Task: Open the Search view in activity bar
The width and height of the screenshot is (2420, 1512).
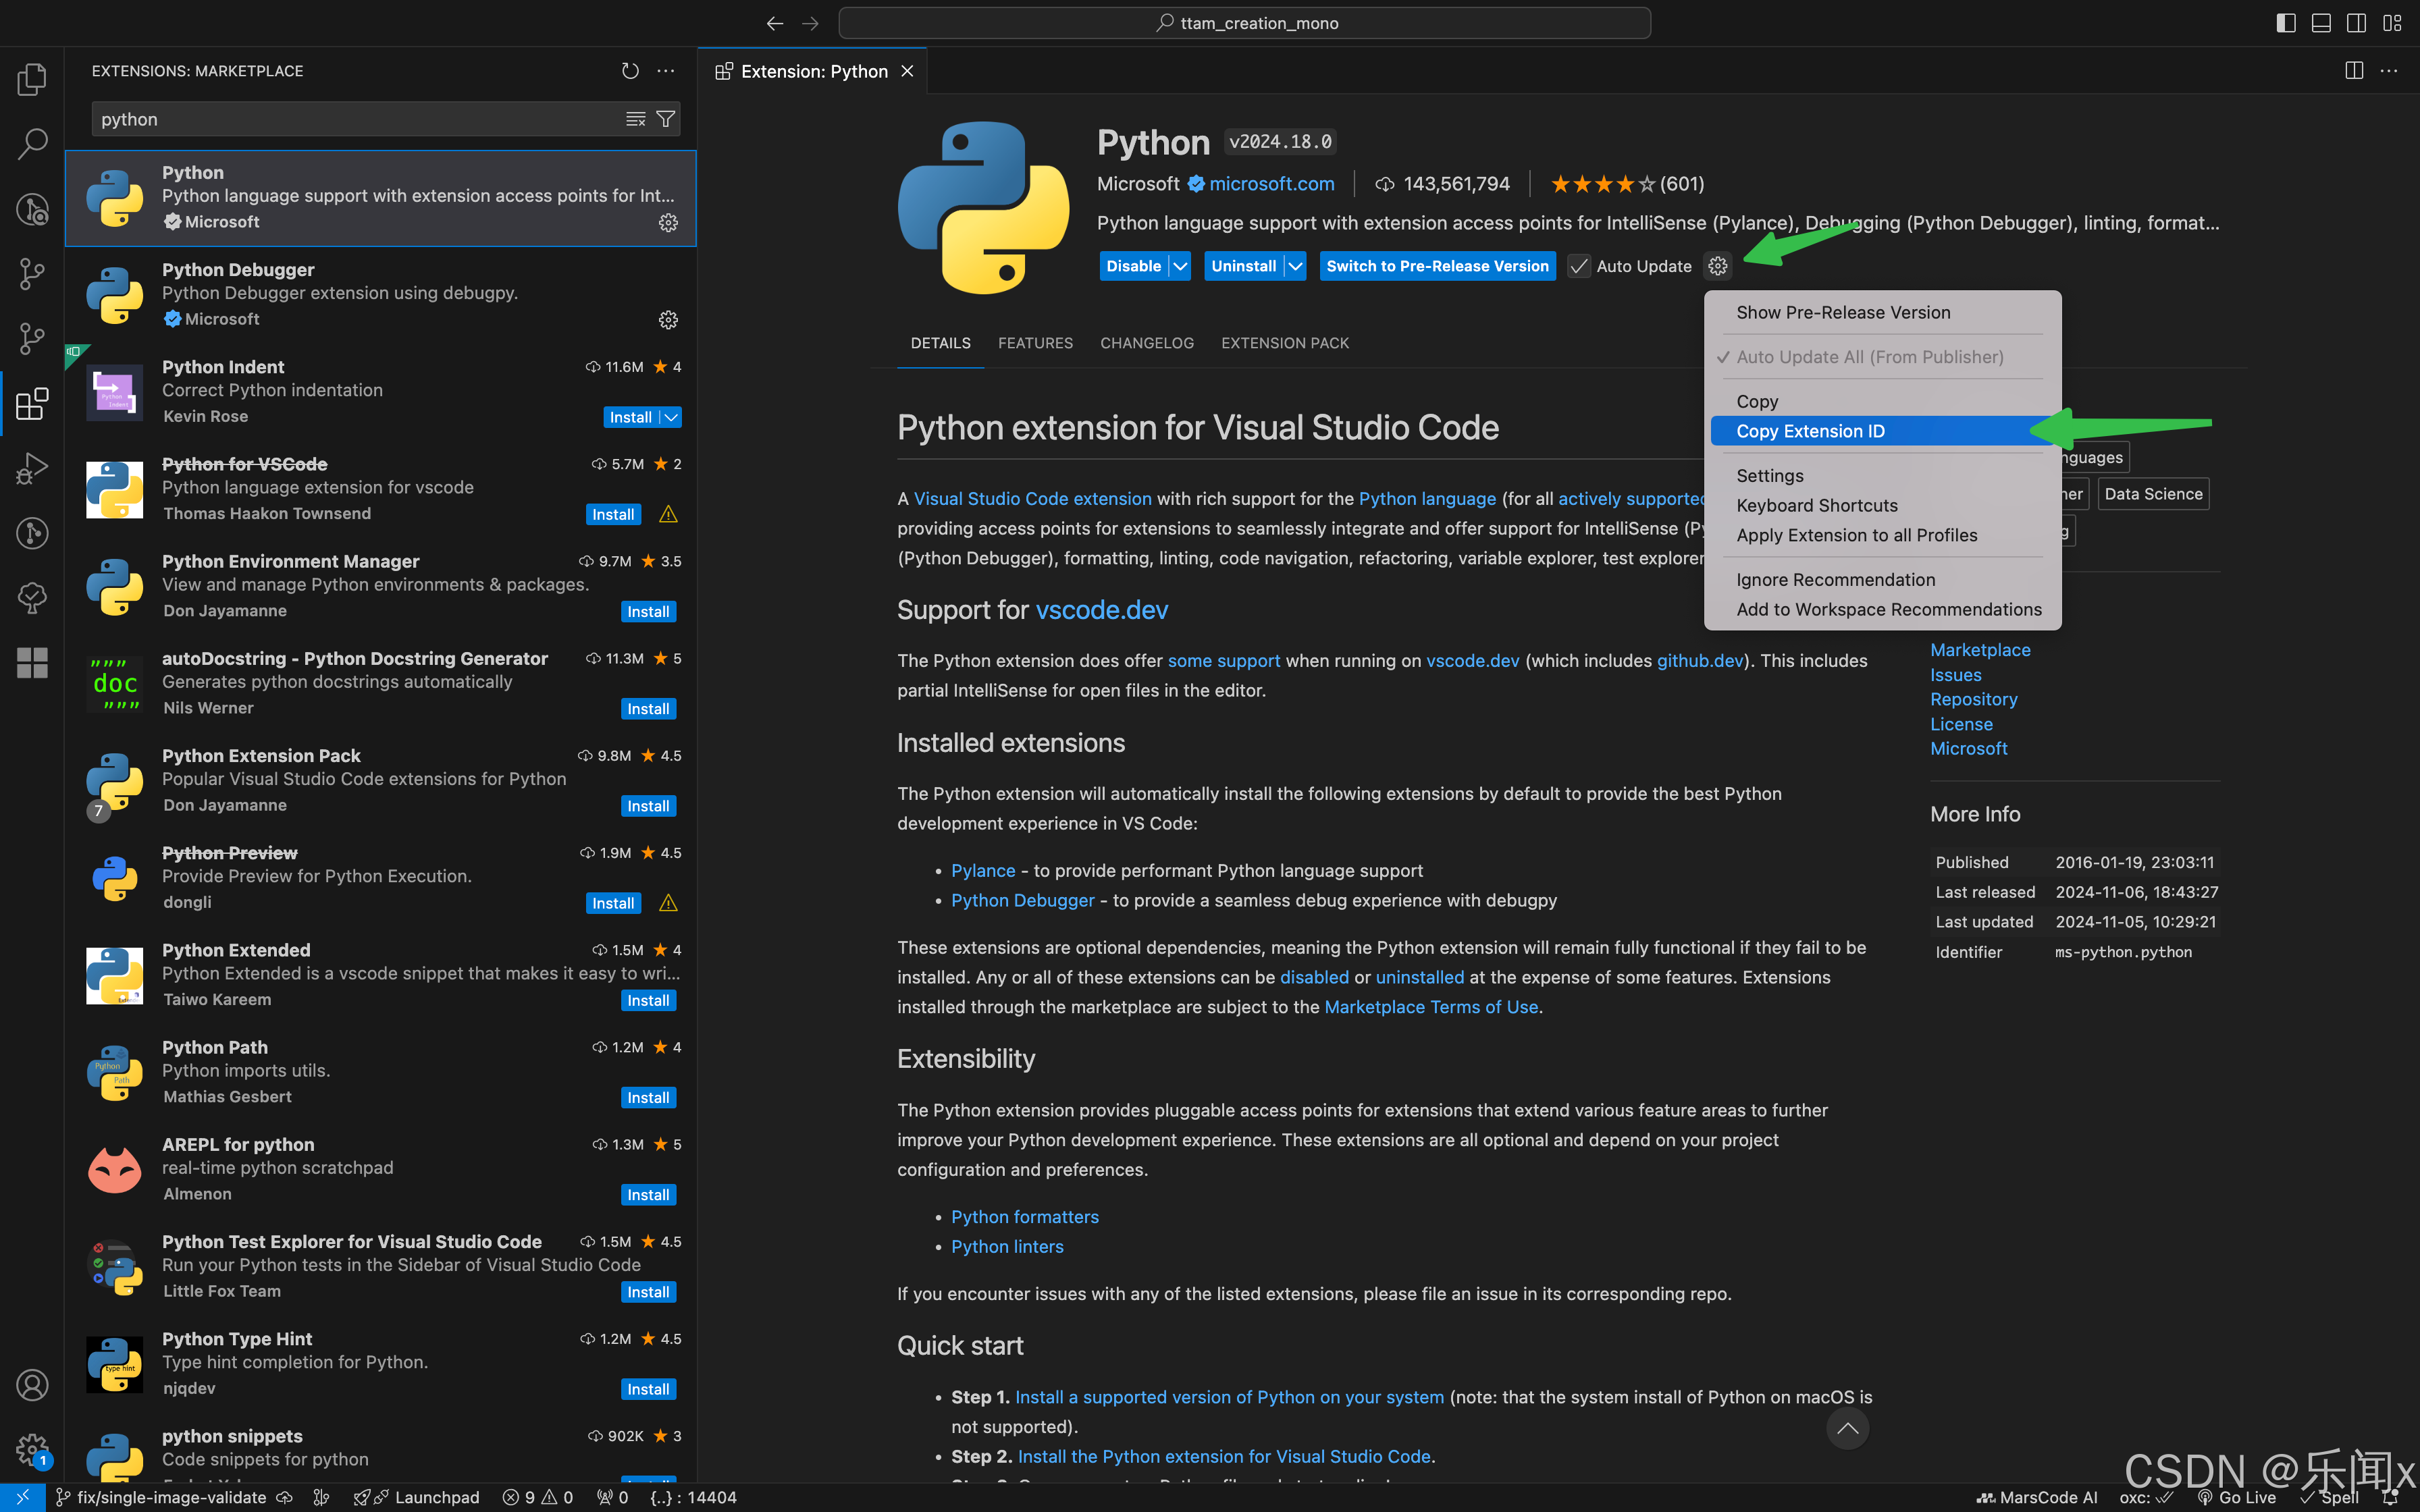Action: [x=32, y=143]
